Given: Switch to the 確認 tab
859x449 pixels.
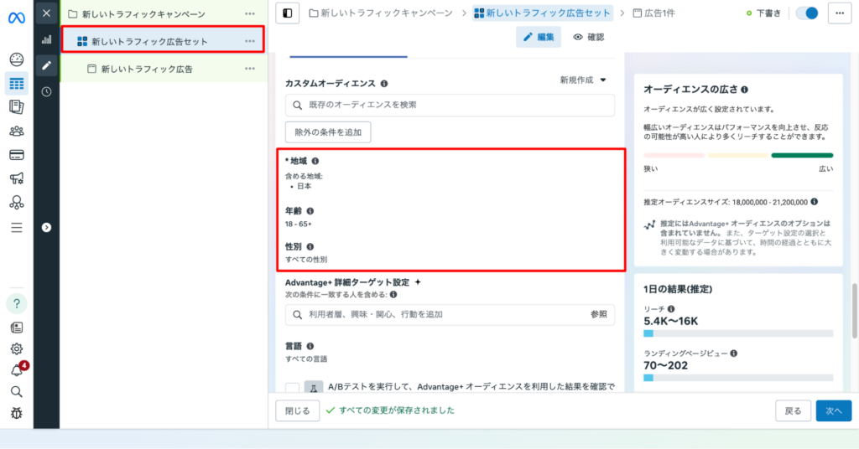Looking at the screenshot, I should click(x=588, y=37).
